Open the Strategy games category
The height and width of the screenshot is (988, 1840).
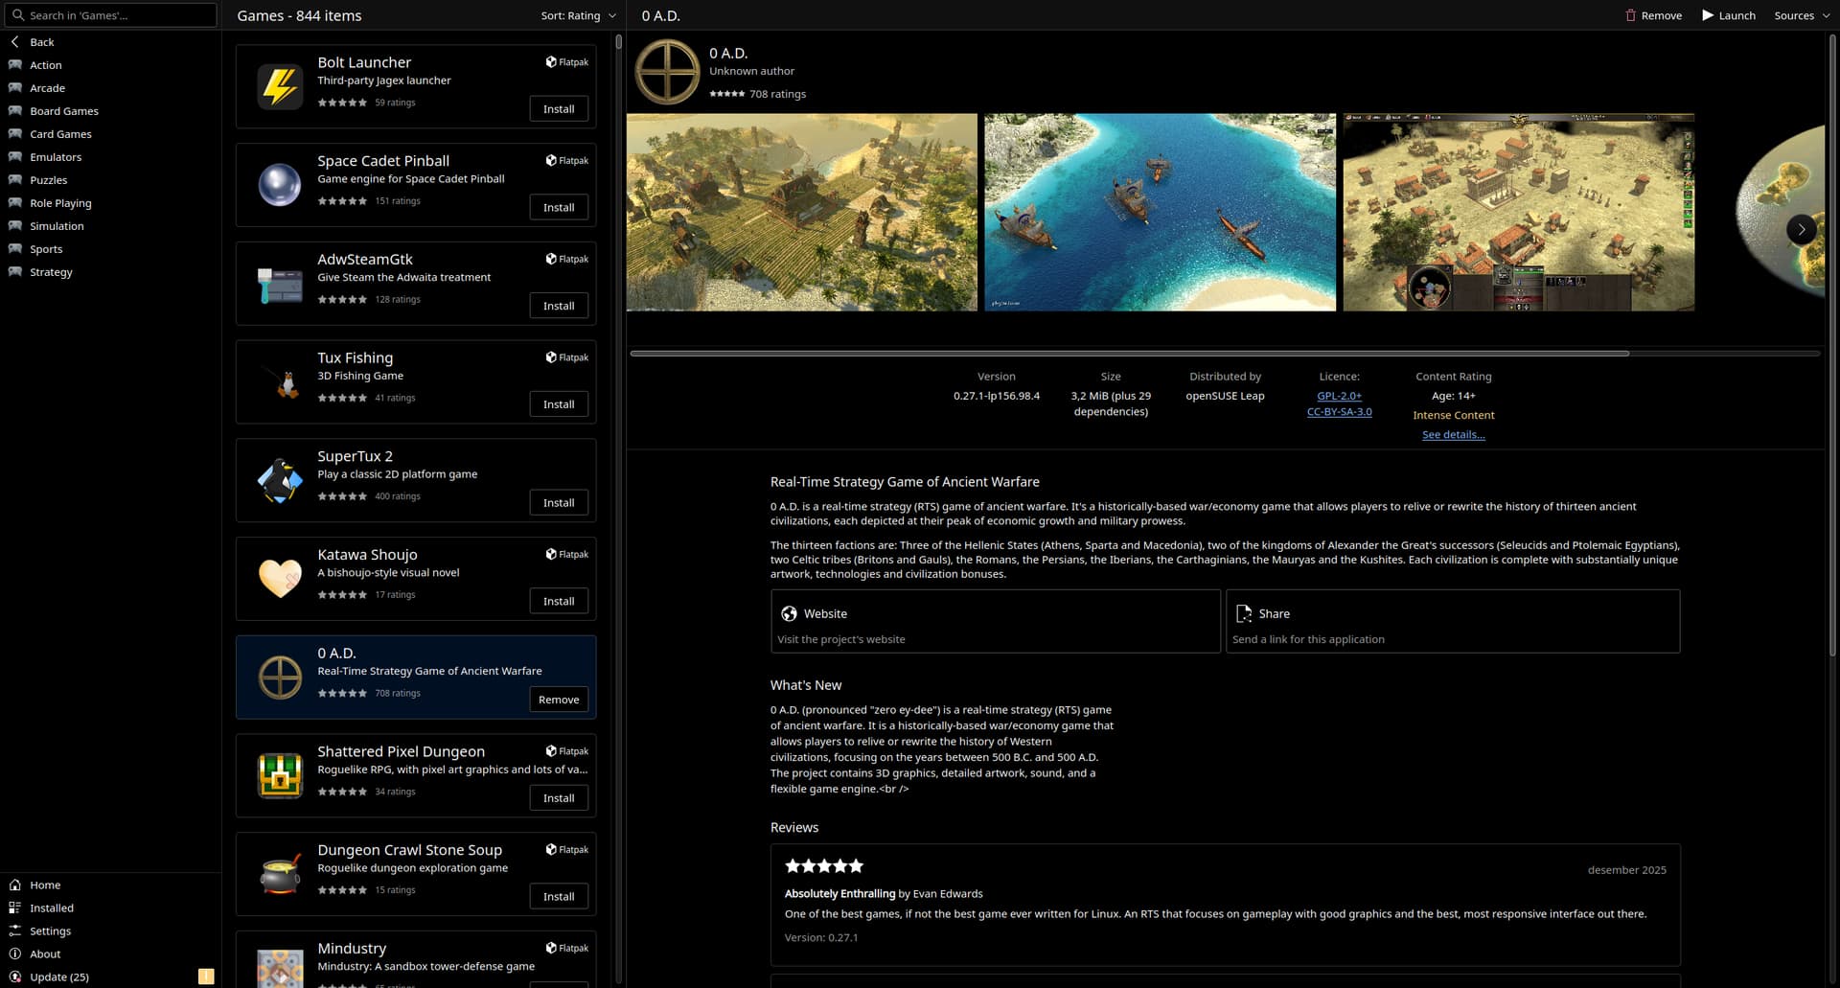click(x=51, y=272)
